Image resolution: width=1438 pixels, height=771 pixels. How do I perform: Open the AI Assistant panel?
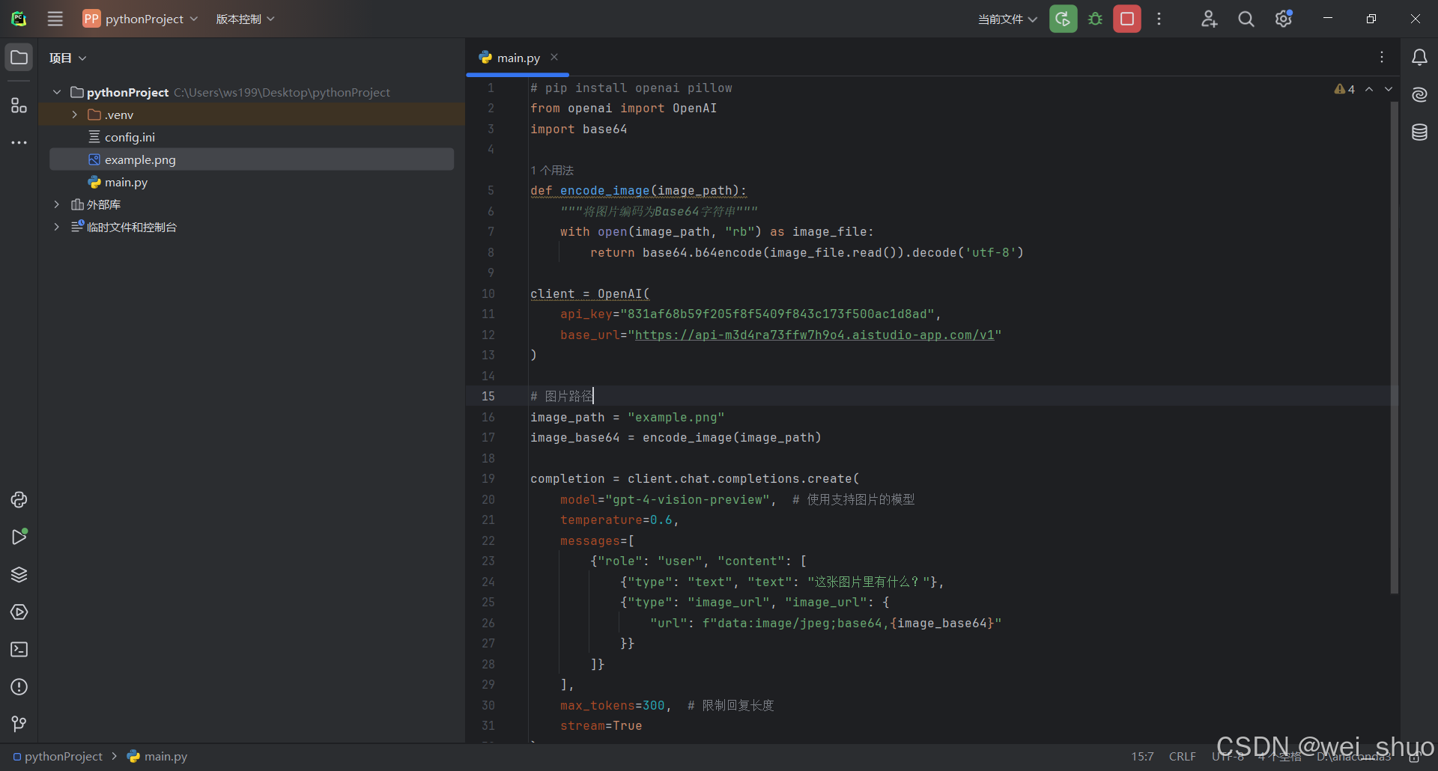[1419, 95]
